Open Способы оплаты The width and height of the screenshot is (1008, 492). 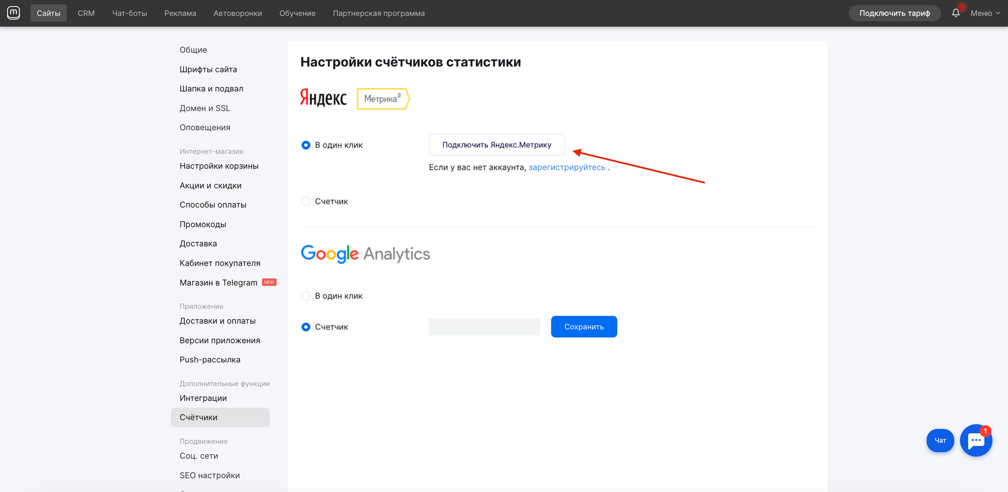pyautogui.click(x=213, y=205)
